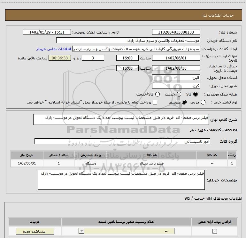The image size is (246, 238).
Task: Click the اطلاعات کالاهای مورد نیاز heading
Action: pos(213,130)
